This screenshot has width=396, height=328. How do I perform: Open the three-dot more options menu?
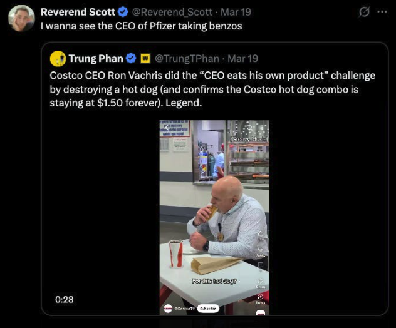coord(381,12)
